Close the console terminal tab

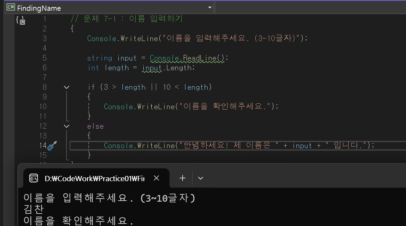157,178
